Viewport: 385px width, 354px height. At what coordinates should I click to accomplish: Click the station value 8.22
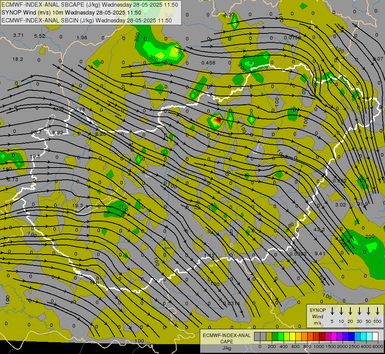pos(58,133)
